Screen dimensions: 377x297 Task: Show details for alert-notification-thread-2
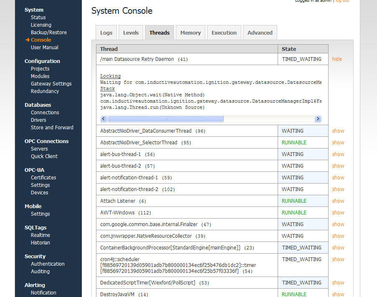pyautogui.click(x=338, y=189)
